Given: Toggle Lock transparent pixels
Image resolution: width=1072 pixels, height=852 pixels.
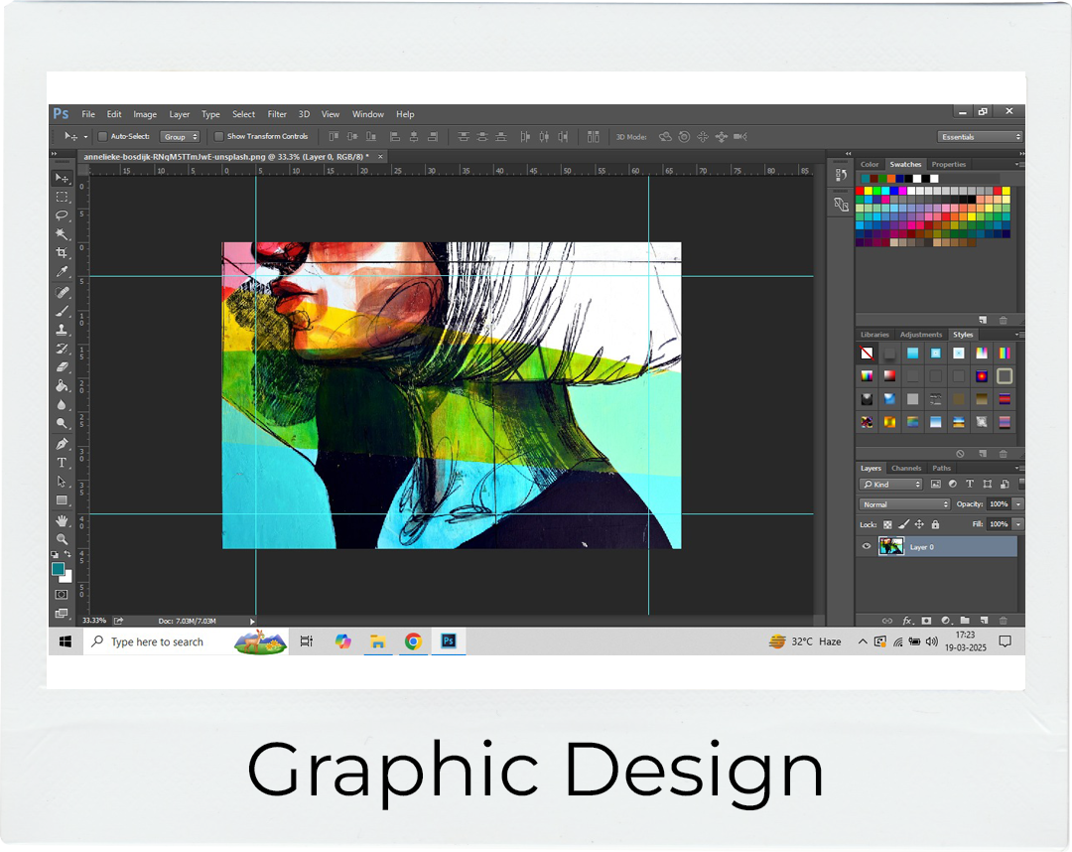Looking at the screenshot, I should [x=887, y=525].
